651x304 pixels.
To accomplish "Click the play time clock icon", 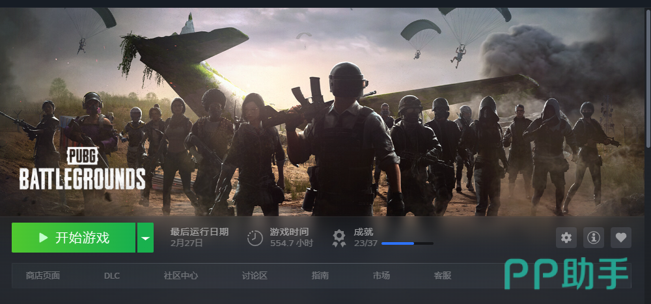I will [255, 238].
